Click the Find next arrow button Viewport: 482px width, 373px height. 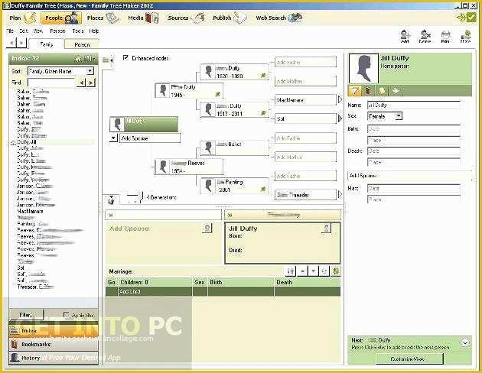91,83
